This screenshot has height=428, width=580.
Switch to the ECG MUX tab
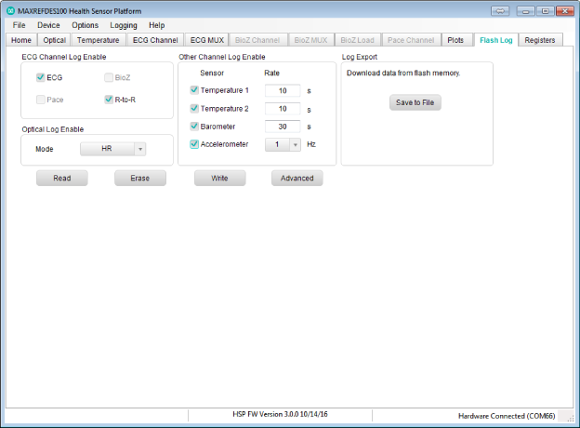point(206,40)
